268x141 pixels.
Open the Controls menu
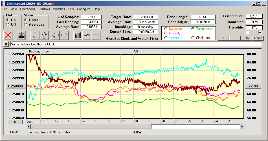[44, 9]
